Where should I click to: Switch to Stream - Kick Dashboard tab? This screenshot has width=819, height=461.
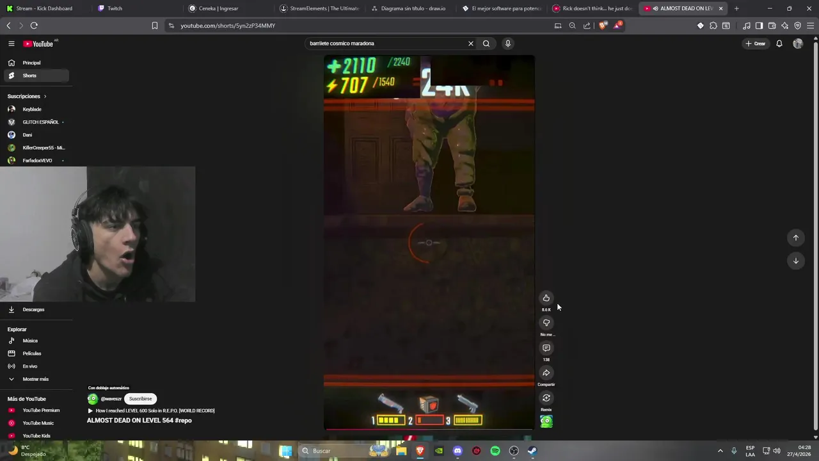pos(44,8)
